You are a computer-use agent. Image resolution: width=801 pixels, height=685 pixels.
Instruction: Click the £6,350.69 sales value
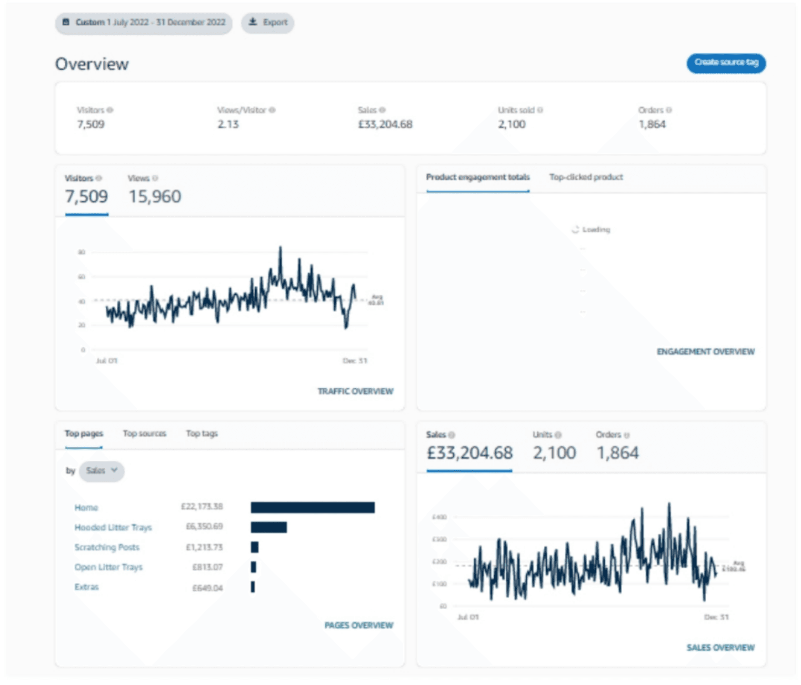point(204,526)
